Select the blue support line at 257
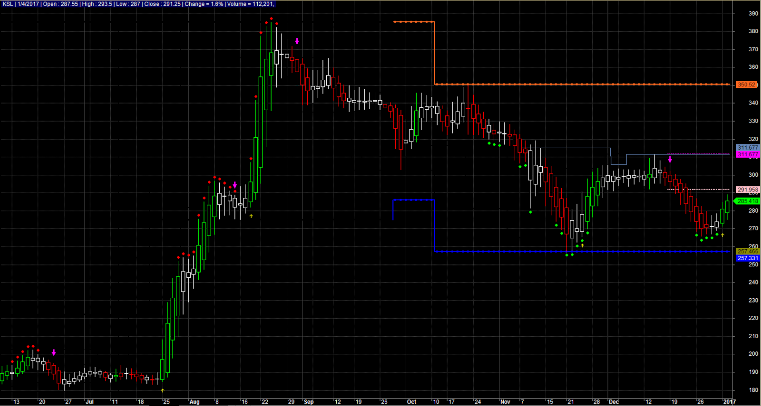 point(582,251)
